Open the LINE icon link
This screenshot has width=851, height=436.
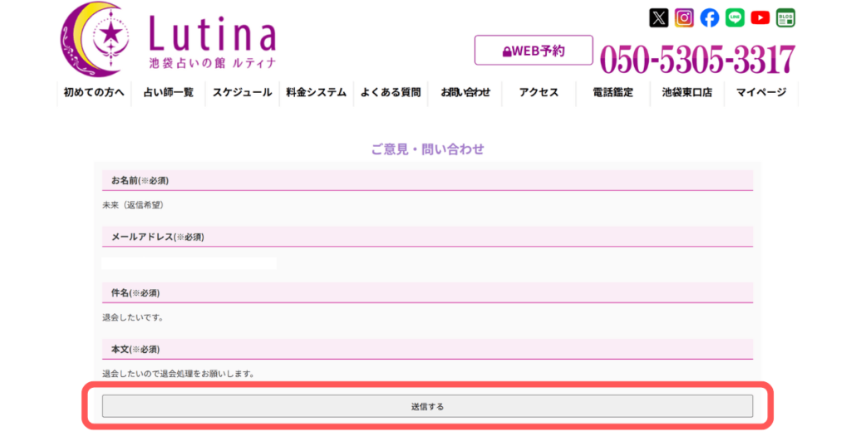(x=735, y=17)
